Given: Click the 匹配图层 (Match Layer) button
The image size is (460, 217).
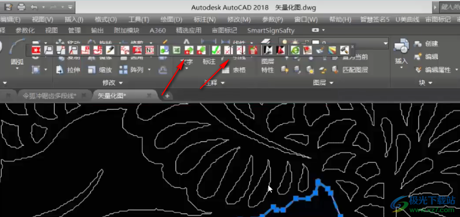Looking at the screenshot, I should pyautogui.click(x=350, y=70).
